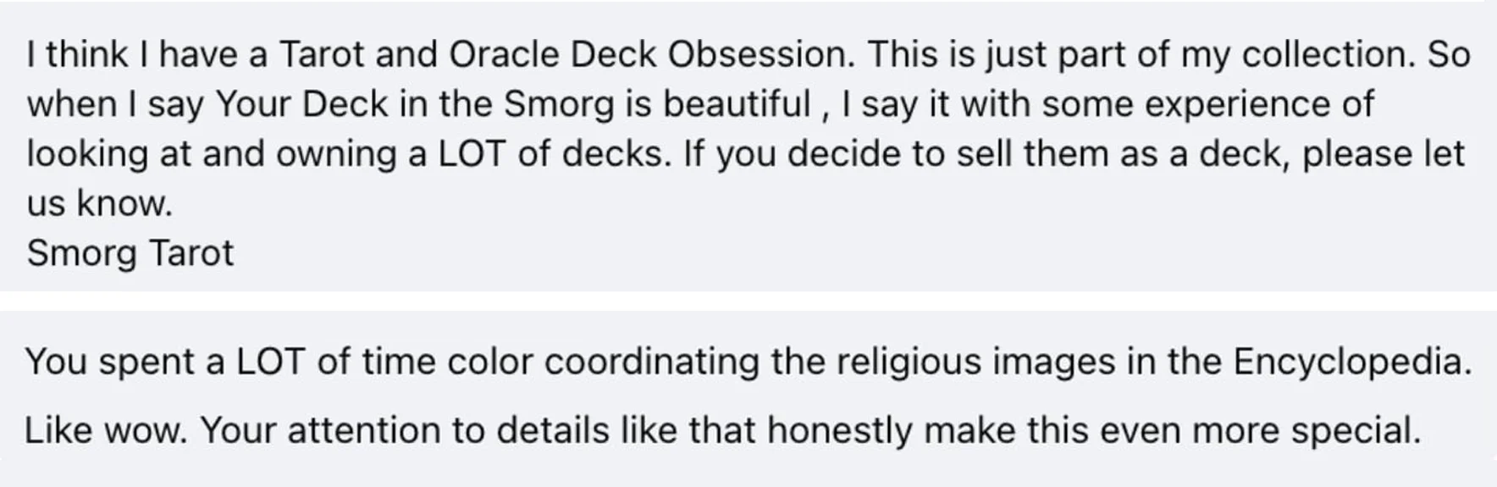Click the words "some experience of"
The image size is (1497, 487).
1208,104
